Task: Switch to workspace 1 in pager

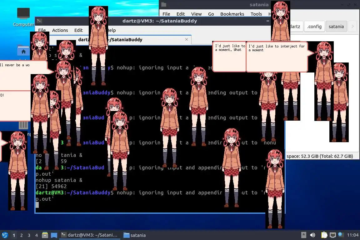Action: click(x=14, y=235)
